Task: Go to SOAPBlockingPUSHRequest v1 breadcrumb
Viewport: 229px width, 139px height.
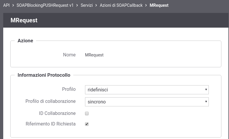Action: (45, 5)
